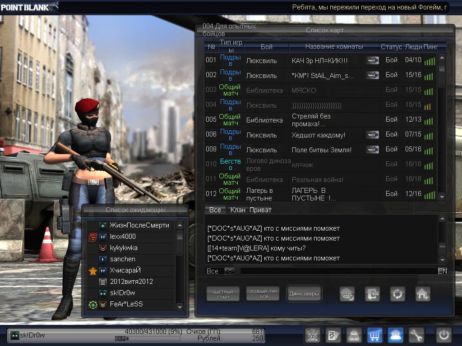Viewport: 462px width, 346px height.
Task: Click the lock icon for room 002
Action: coord(372,75)
